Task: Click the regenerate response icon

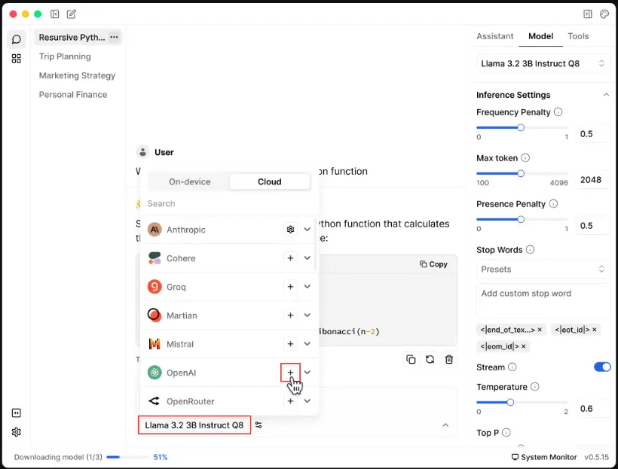Action: [430, 360]
